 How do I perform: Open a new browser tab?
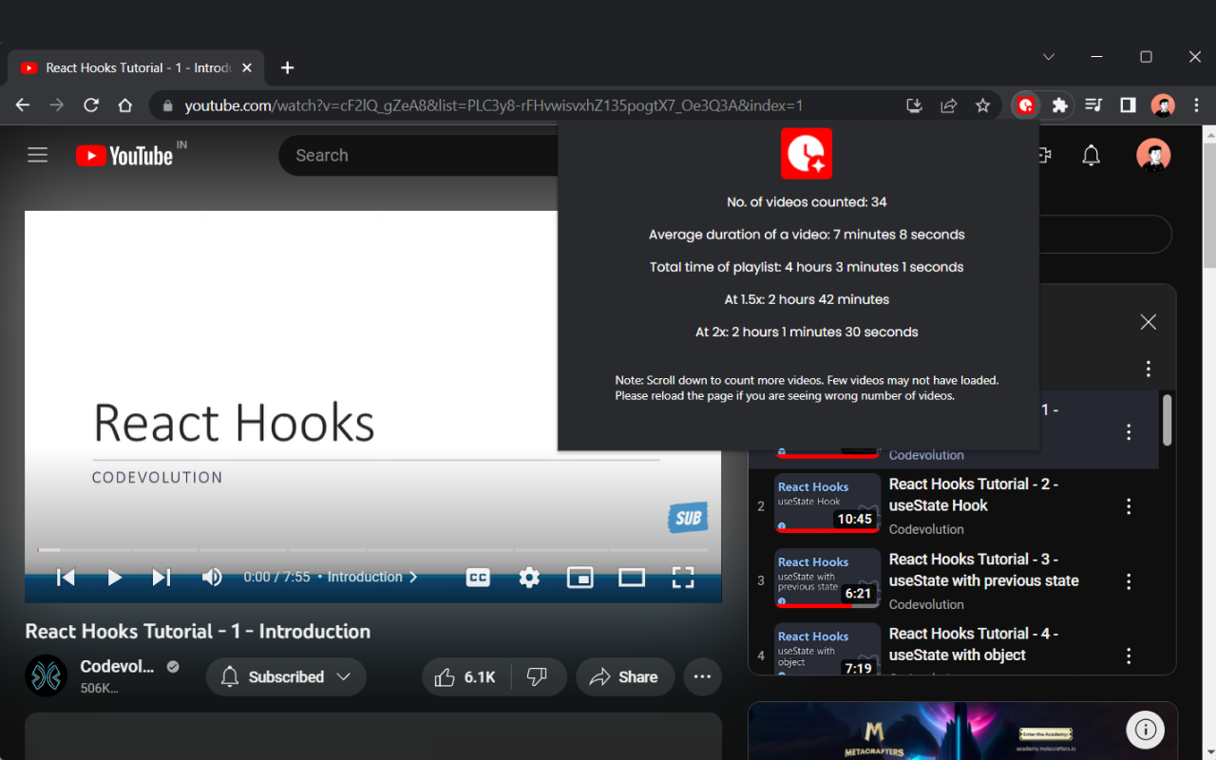pos(288,67)
